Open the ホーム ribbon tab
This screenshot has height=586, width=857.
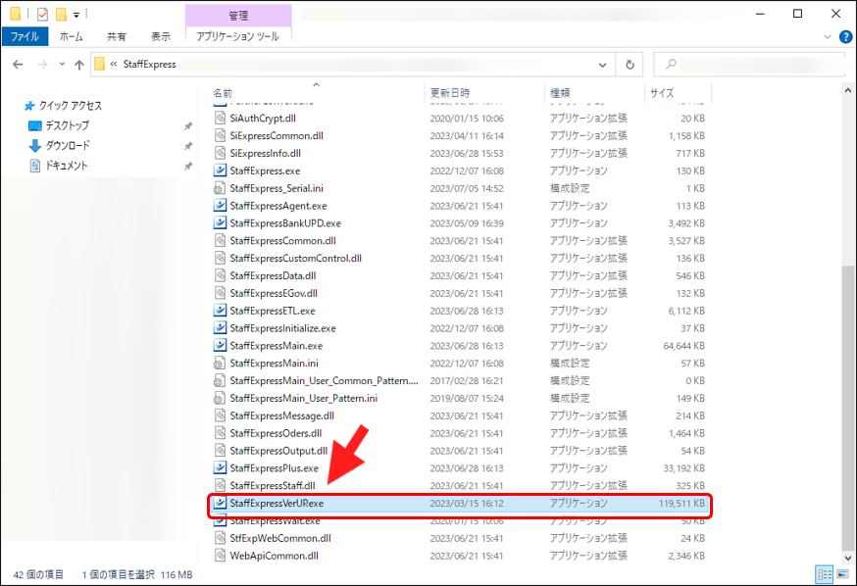click(71, 36)
